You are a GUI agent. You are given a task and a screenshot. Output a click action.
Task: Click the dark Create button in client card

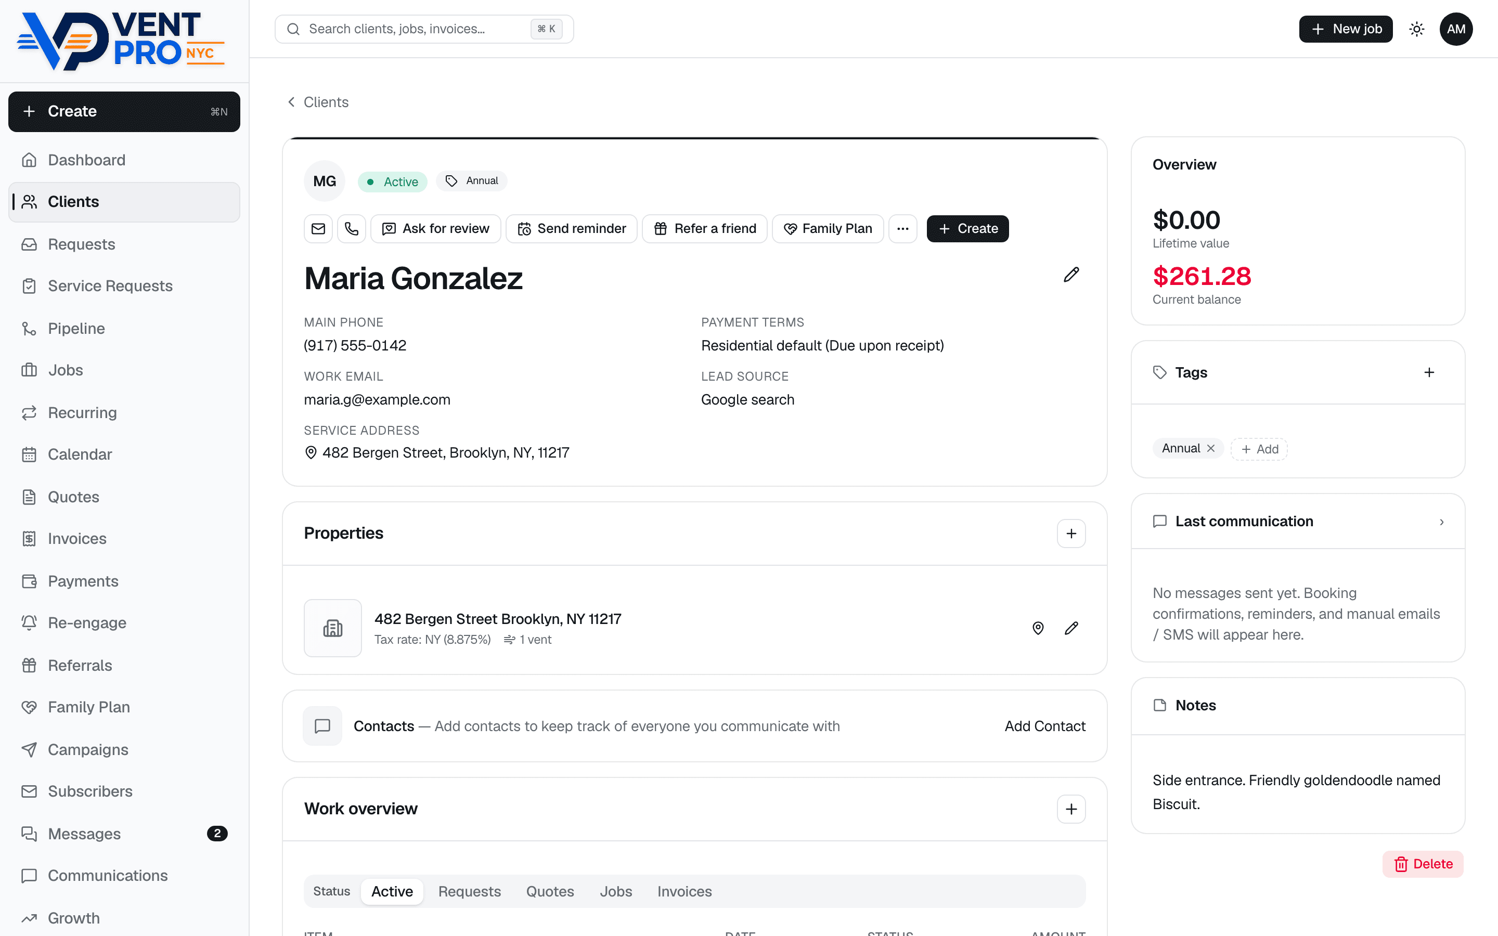coord(967,229)
